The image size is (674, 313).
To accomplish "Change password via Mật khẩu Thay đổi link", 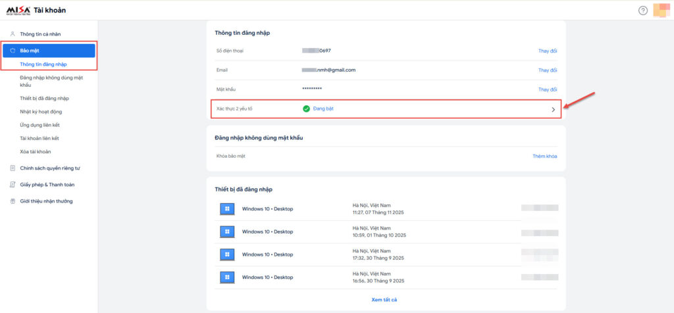I will 548,89.
